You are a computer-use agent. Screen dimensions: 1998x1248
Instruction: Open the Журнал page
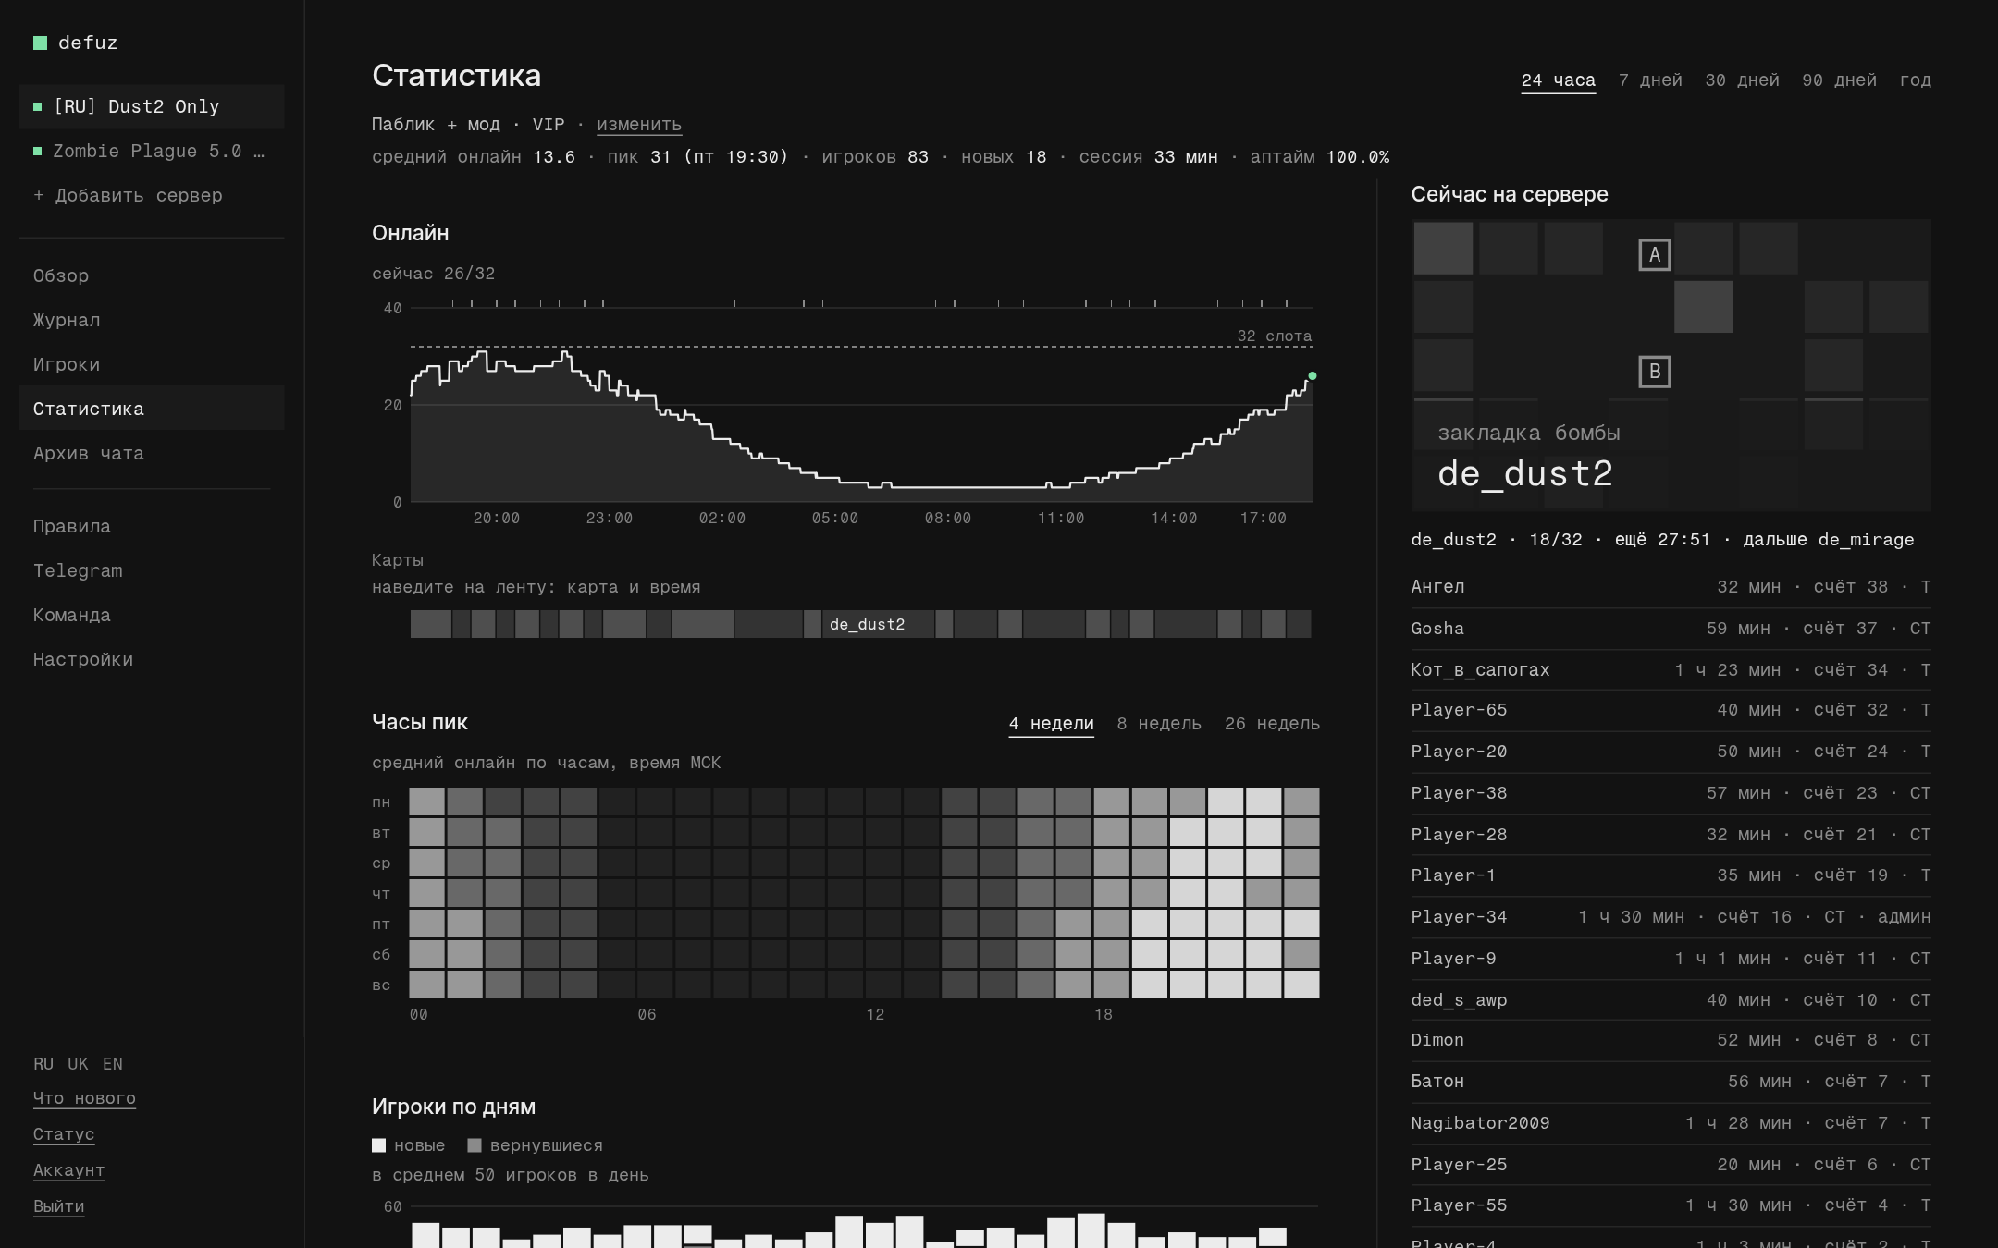(152, 320)
